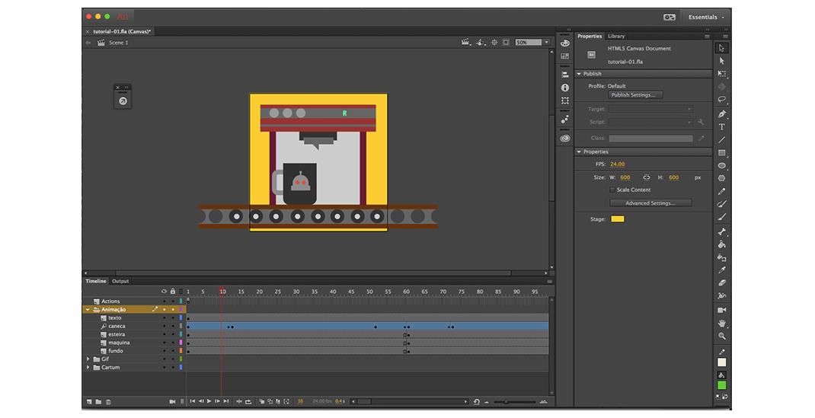
Task: Select the Properties tab
Action: [x=590, y=37]
